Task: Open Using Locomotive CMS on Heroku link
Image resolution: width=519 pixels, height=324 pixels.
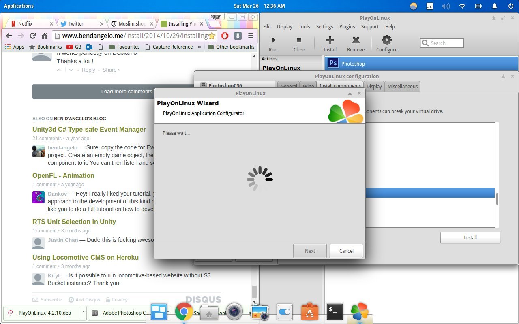Action: pyautogui.click(x=86, y=258)
